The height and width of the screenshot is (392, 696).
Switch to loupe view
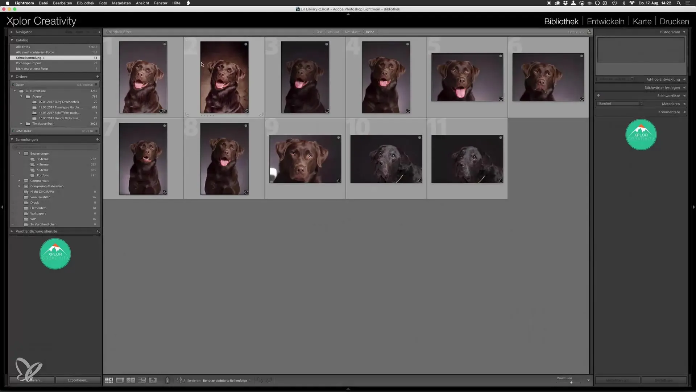120,380
